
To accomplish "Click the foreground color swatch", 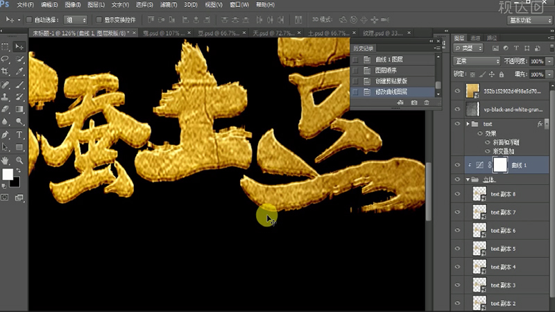I will (x=8, y=174).
